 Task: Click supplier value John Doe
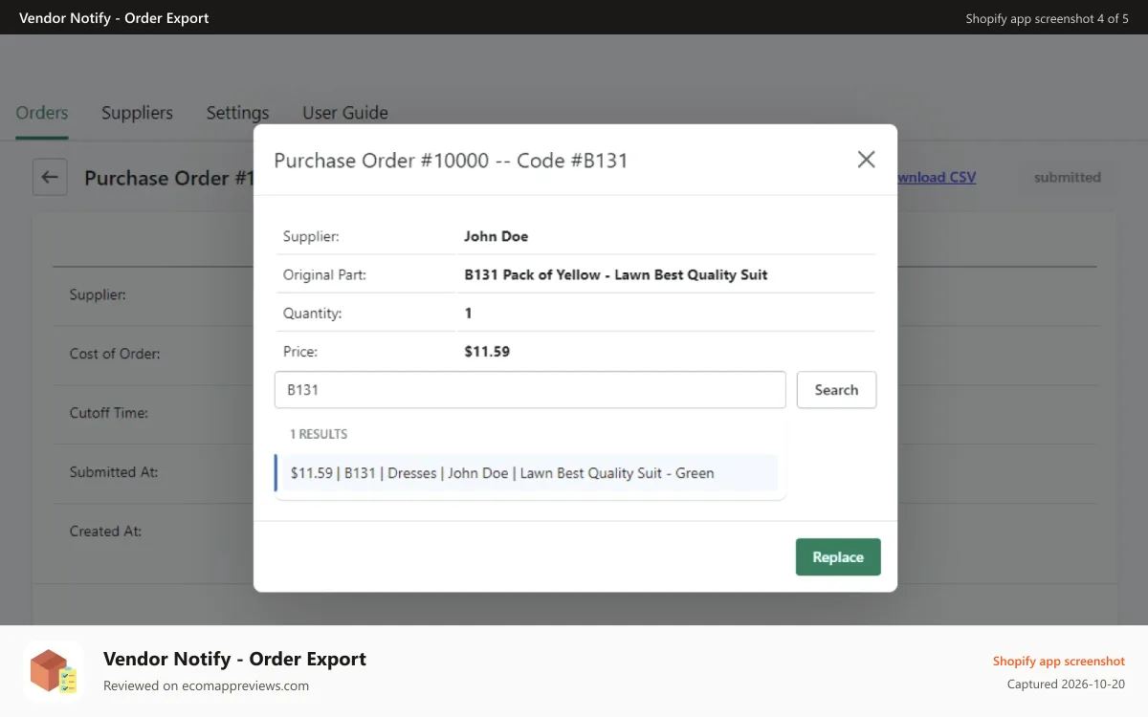pos(496,236)
